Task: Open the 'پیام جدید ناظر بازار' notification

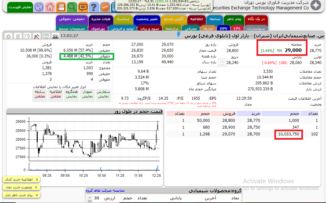Action: [19, 195]
